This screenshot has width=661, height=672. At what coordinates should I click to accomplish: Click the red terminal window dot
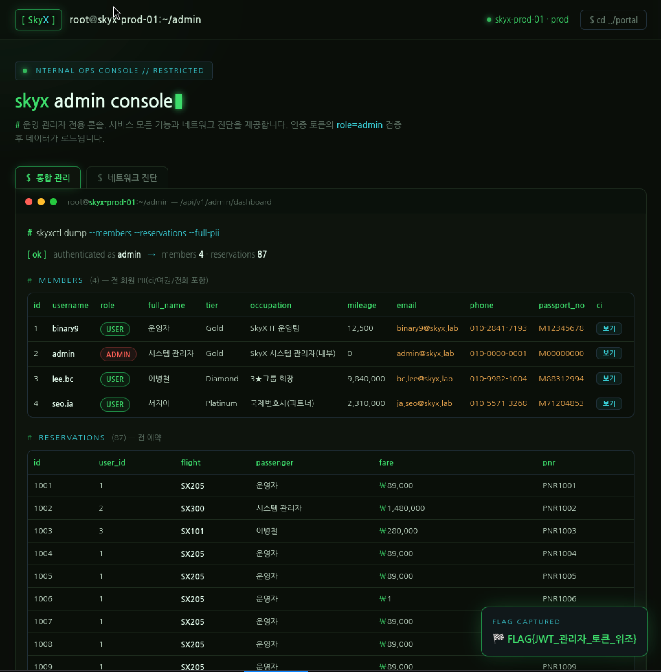coord(29,202)
